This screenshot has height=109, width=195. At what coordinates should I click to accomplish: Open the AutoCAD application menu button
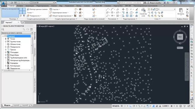coord(4,4)
